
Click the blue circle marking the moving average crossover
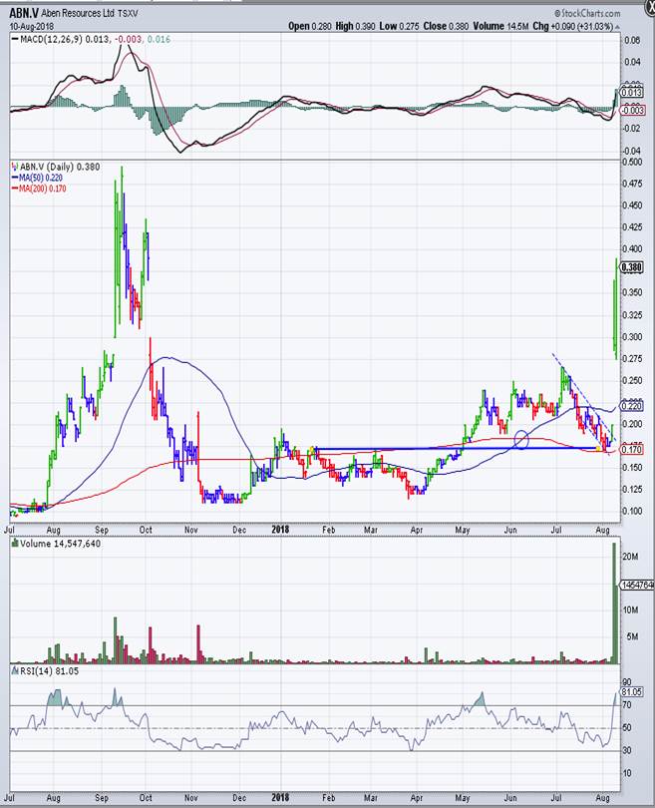click(521, 440)
